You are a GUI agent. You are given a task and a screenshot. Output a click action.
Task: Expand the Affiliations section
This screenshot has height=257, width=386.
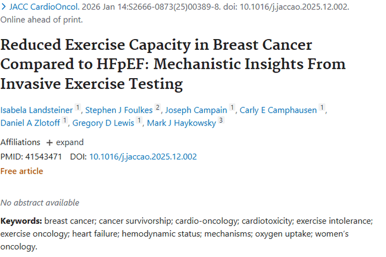point(65,142)
